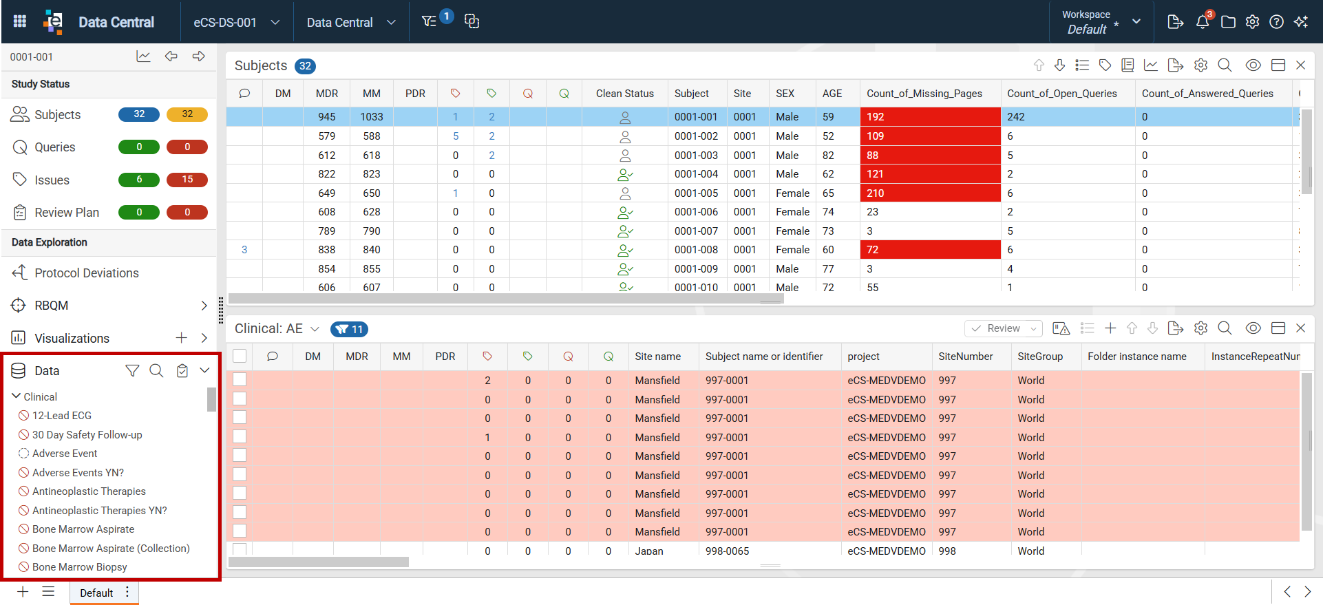This screenshot has height=605, width=1323.
Task: Open the Adverse Event form in tree
Action: [65, 454]
